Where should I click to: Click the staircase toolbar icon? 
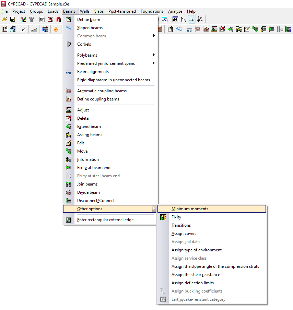[x=23, y=29]
